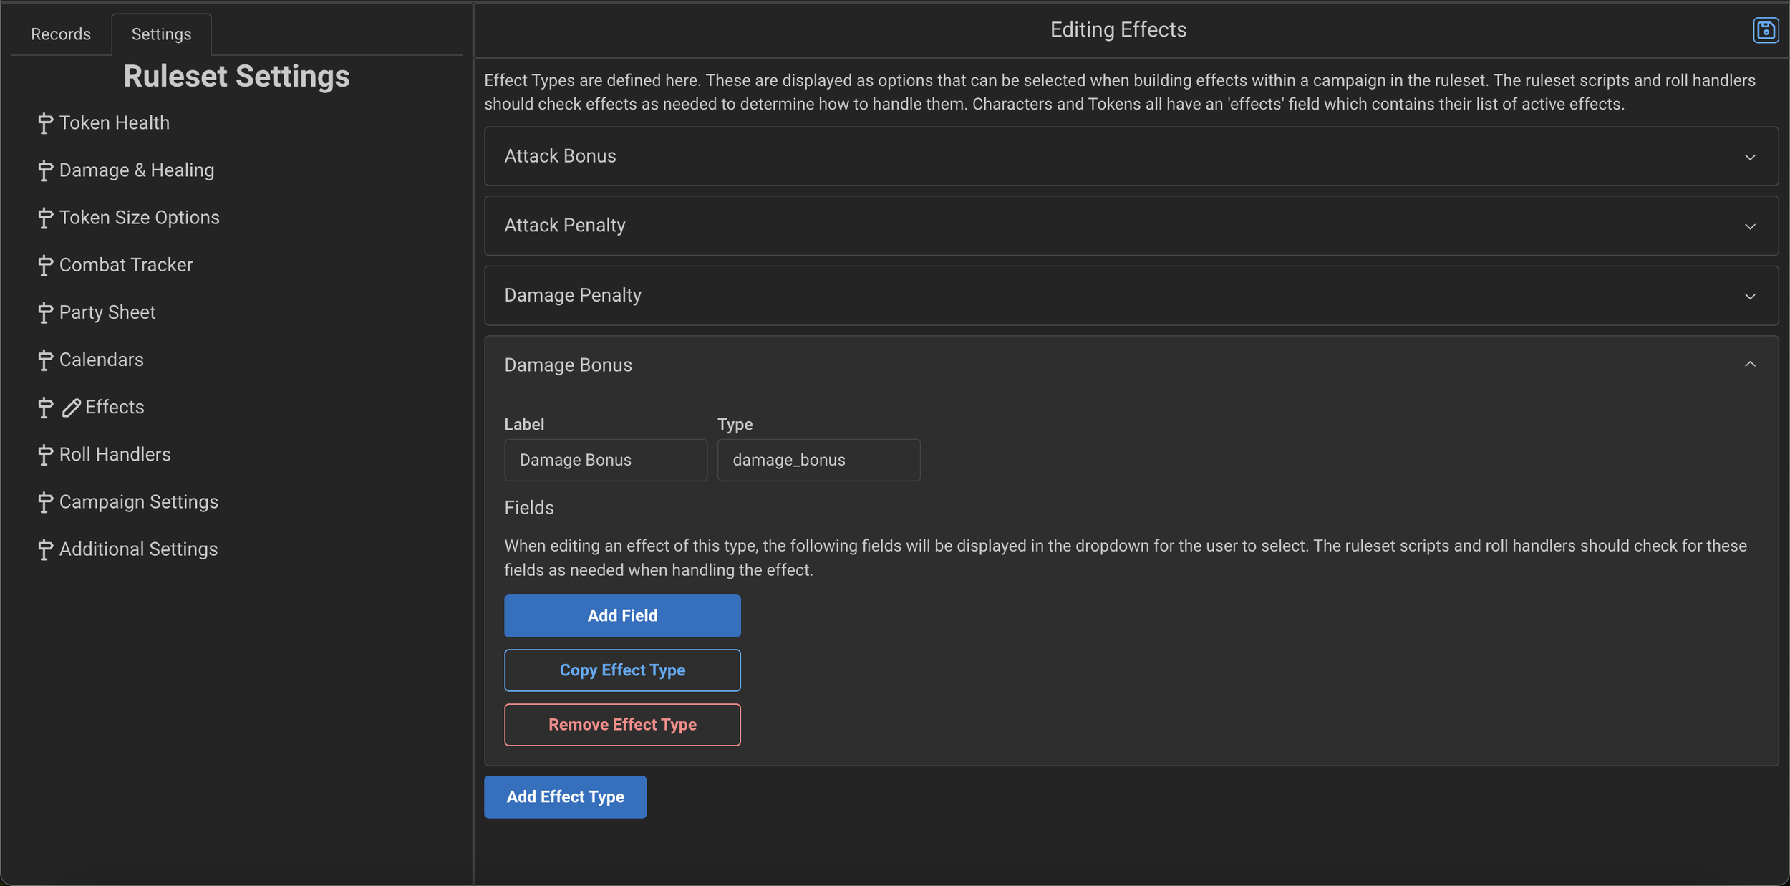This screenshot has height=886, width=1790.
Task: Click the signpost icon beside Calendars
Action: point(44,360)
